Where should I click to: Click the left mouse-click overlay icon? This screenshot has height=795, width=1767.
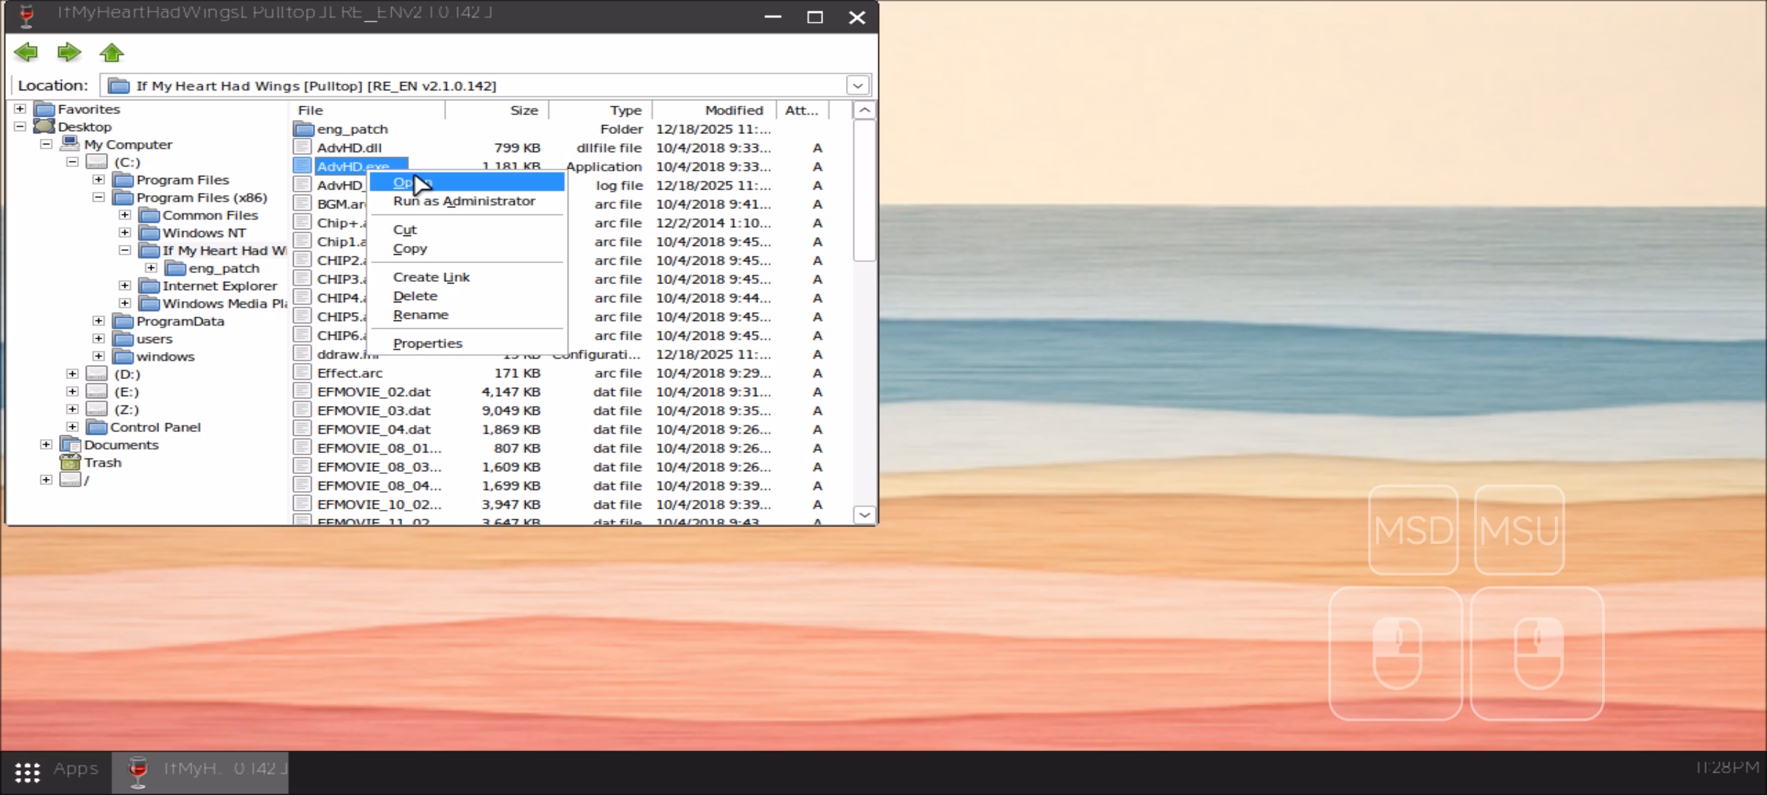tap(1395, 653)
